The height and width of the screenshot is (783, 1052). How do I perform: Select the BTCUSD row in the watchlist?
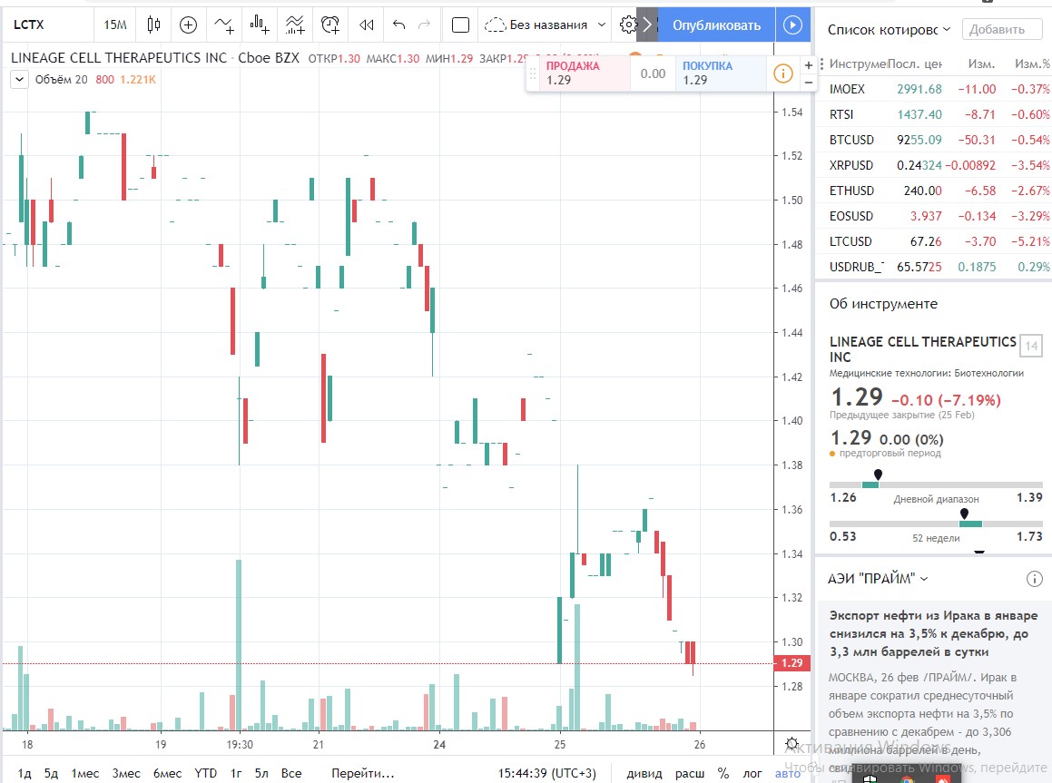point(933,140)
